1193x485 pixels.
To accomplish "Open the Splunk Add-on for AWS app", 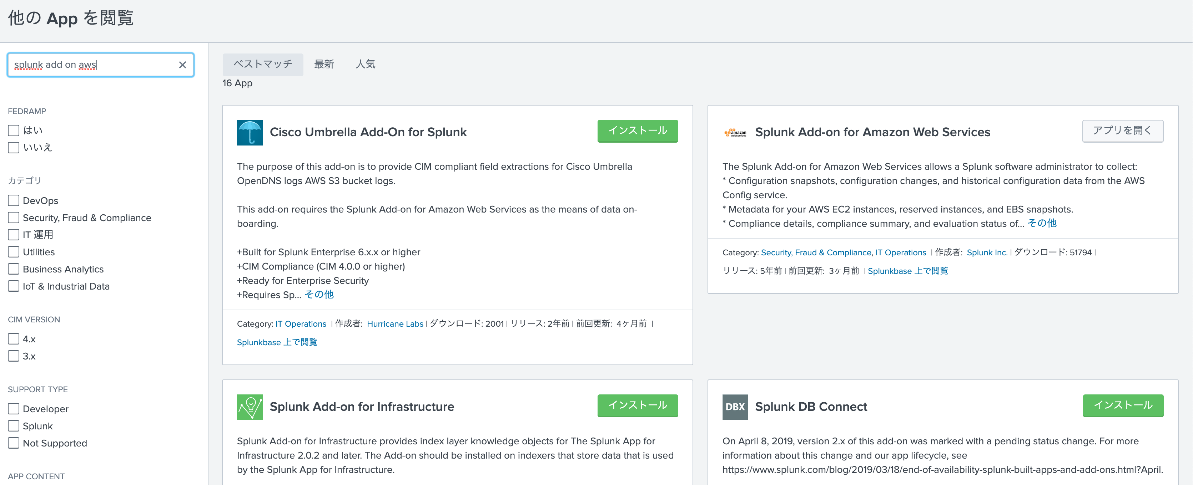I will point(1122,131).
